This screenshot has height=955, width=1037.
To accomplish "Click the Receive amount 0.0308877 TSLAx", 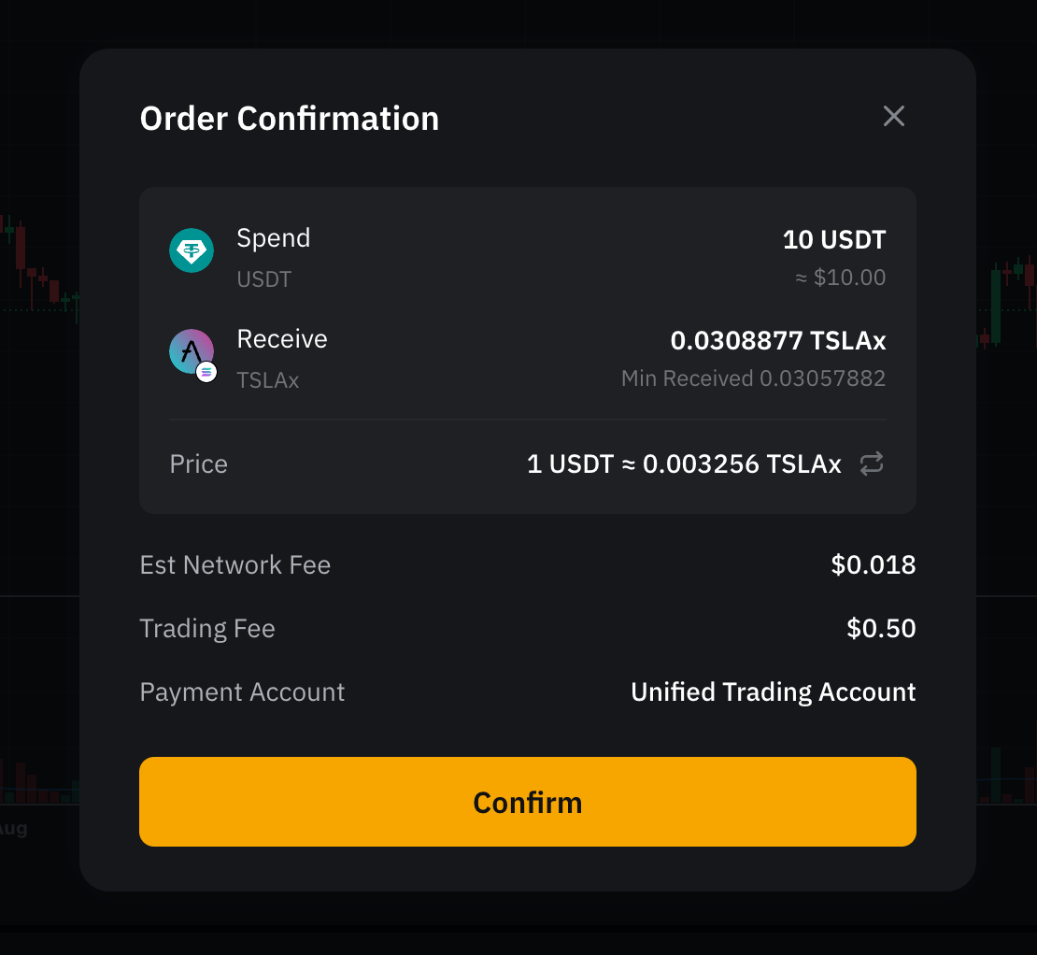I will pos(777,340).
